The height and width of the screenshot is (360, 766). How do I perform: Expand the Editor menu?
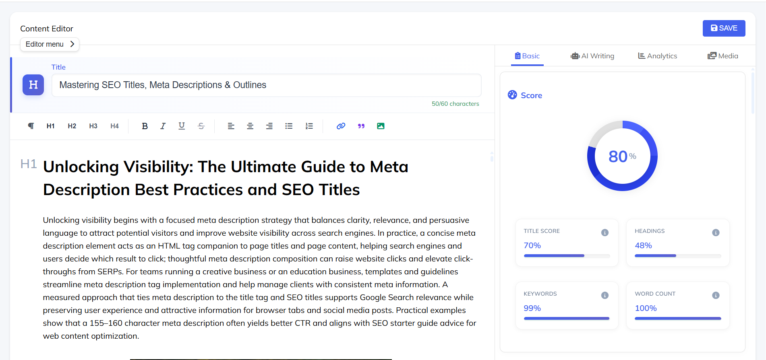pyautogui.click(x=50, y=44)
